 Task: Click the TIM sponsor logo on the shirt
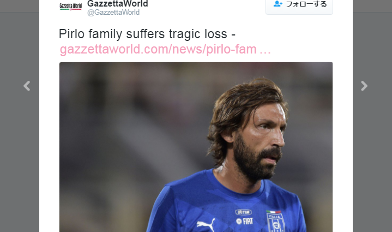[243, 212]
